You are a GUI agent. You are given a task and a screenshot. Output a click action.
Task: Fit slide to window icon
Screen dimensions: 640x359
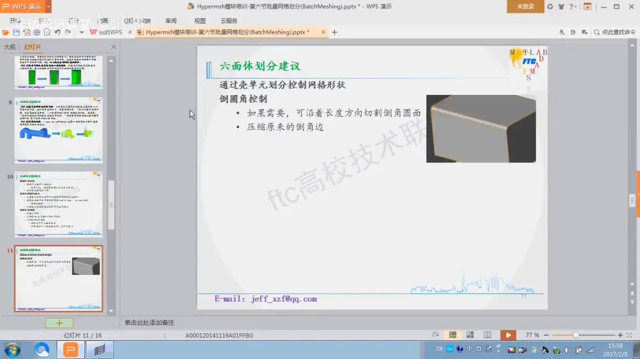coord(629,335)
